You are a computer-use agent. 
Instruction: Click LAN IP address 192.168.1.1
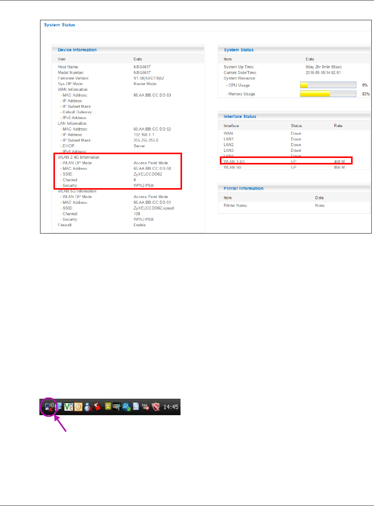tap(144, 135)
